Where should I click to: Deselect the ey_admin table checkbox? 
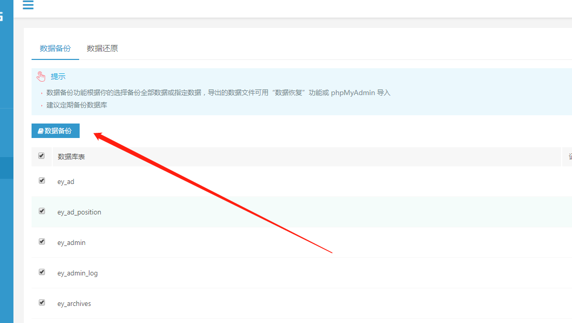[x=41, y=242]
